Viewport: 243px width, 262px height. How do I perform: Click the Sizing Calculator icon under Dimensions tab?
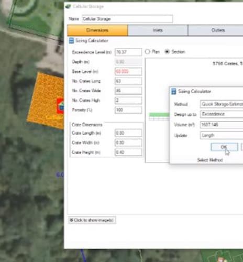[71, 40]
